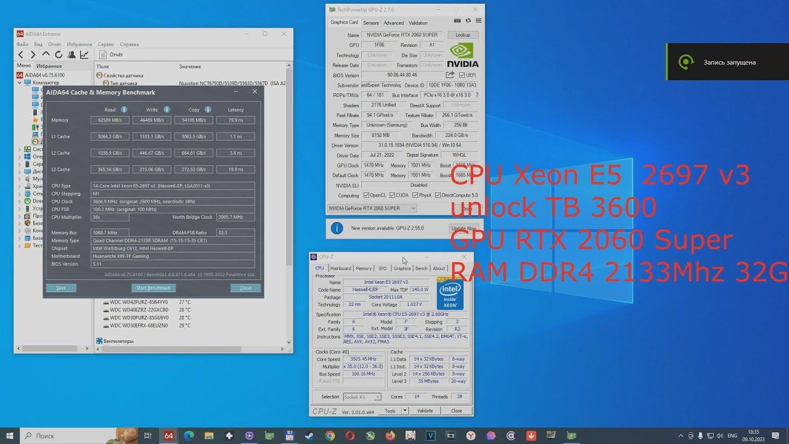Open Bus Interface question mark help

click(476, 95)
